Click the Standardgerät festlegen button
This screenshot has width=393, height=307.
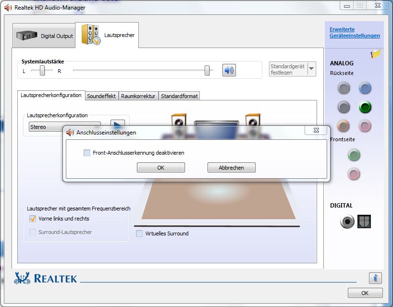coord(288,69)
